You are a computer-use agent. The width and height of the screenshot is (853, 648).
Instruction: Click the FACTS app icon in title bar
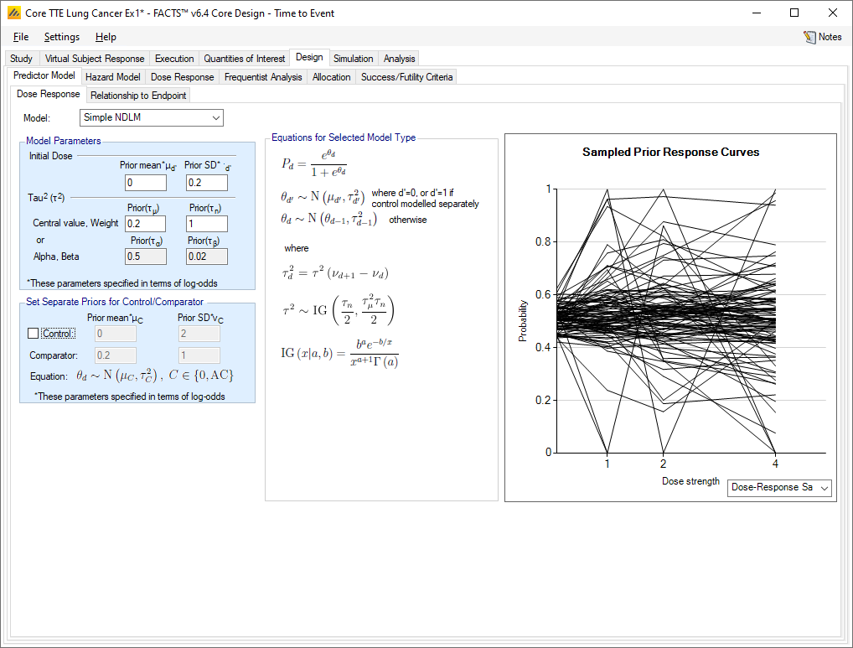(13, 13)
